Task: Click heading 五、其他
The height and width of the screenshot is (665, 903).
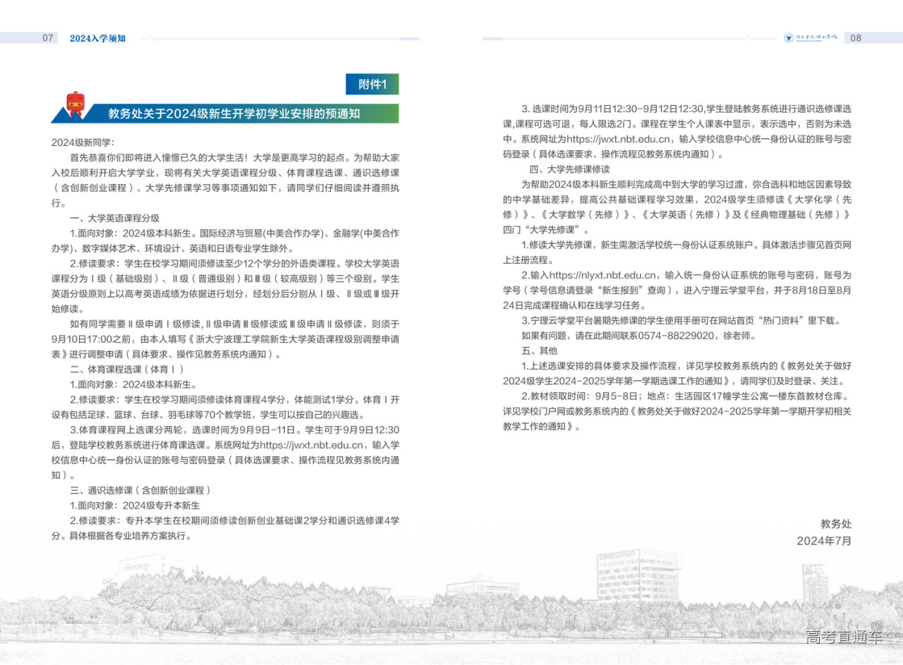Action: pos(539,350)
